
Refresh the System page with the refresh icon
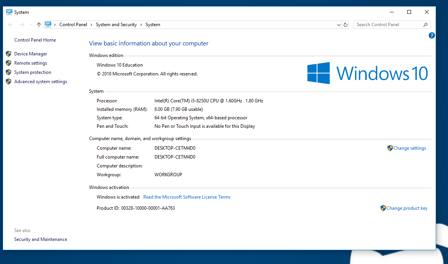pos(346,25)
